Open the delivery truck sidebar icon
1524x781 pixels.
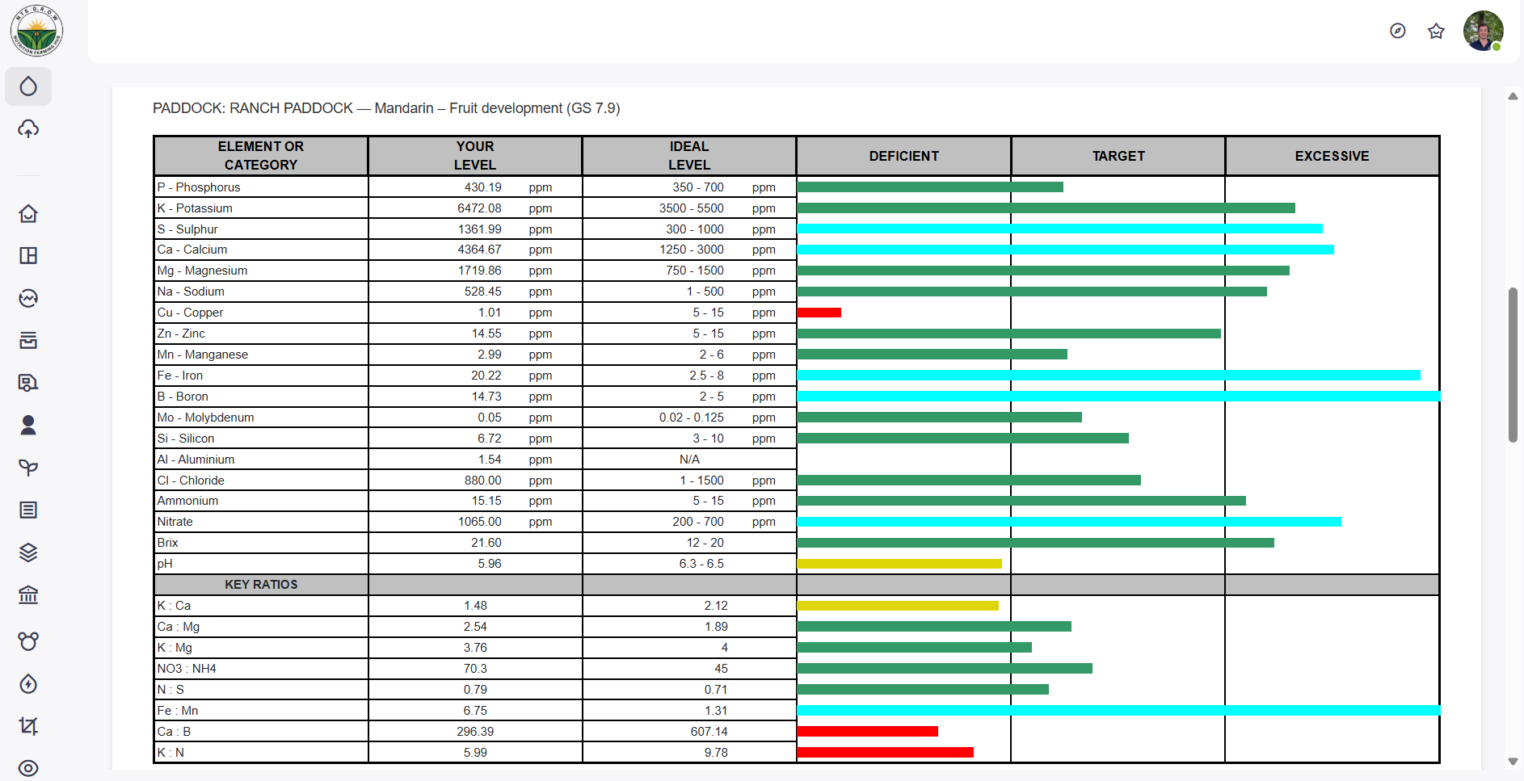(x=28, y=383)
